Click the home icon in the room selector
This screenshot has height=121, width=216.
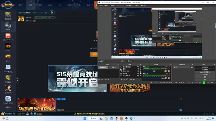click(x=20, y=13)
